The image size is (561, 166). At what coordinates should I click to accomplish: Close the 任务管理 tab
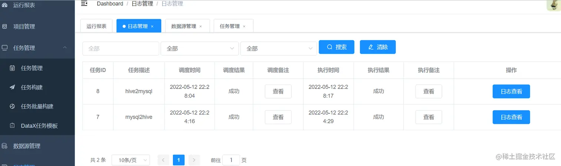click(244, 26)
